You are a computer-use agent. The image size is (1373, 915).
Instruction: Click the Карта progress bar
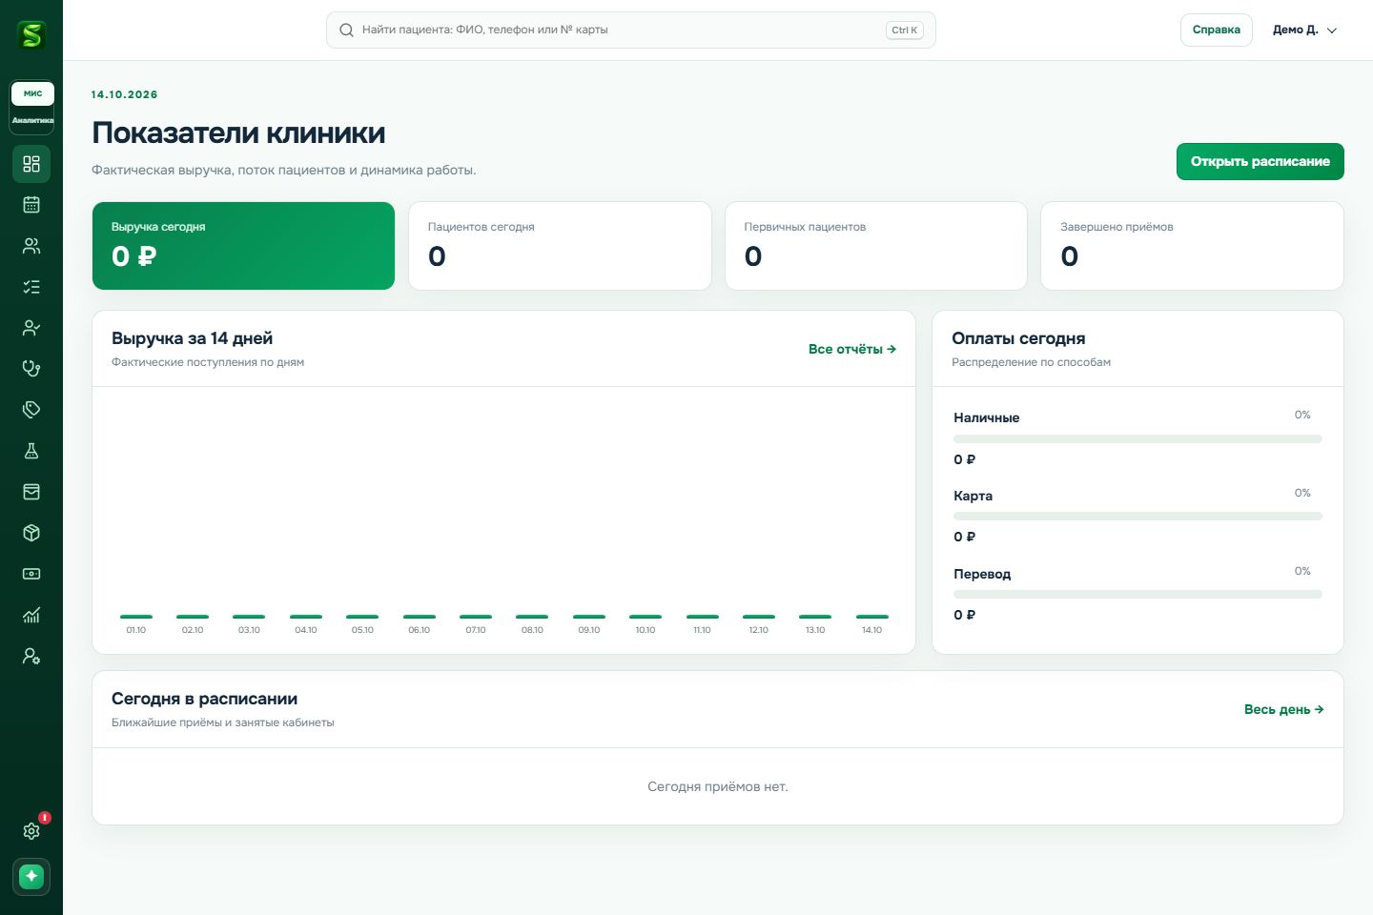click(x=1137, y=517)
